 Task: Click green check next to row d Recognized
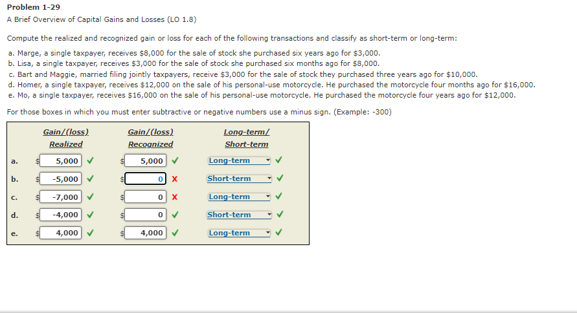point(175,215)
